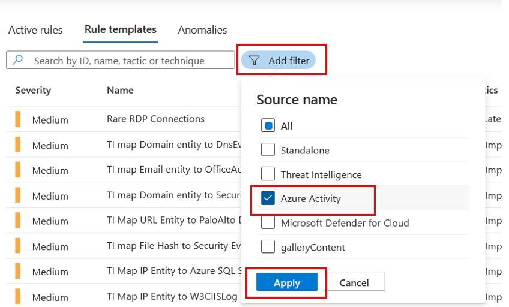Select TI Map URL Entity to PaloAlto rule
The width and height of the screenshot is (509, 307).
coord(174,220)
